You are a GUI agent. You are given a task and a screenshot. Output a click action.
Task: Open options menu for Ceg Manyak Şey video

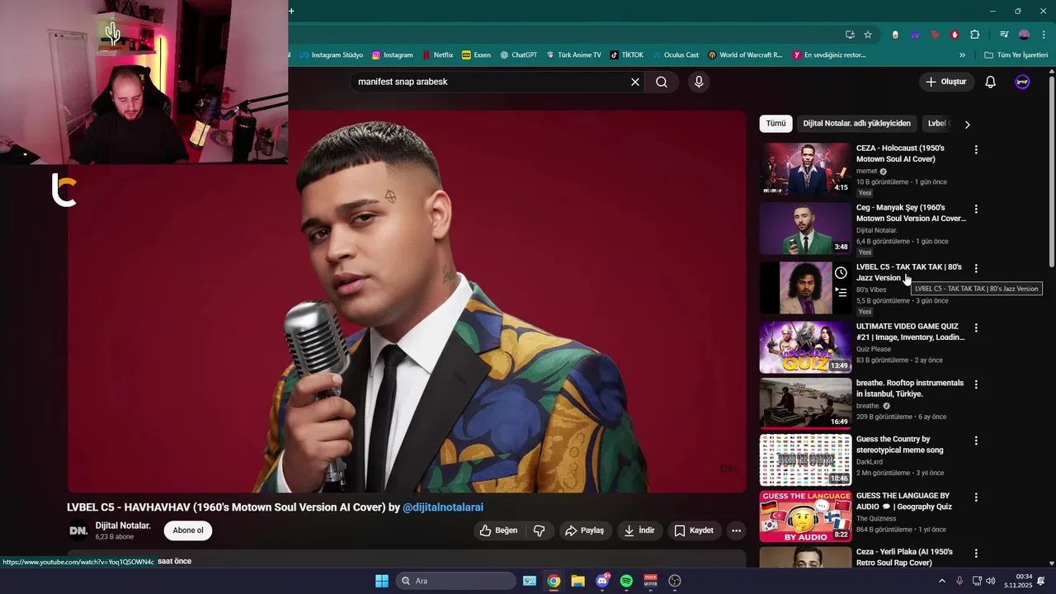(x=976, y=210)
